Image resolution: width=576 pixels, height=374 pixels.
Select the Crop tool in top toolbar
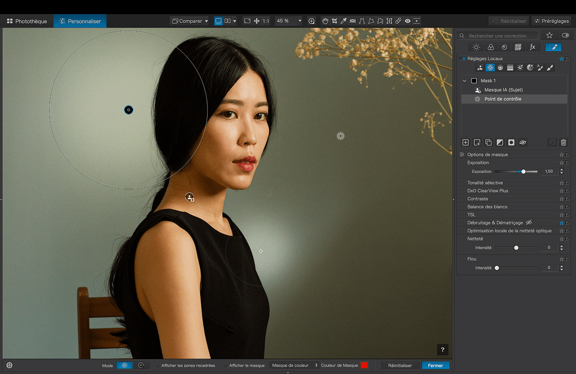coord(334,21)
